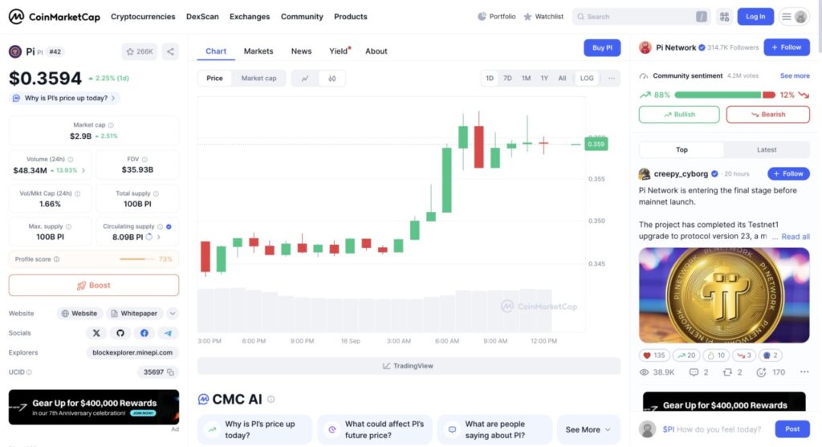This screenshot has width=822, height=447.
Task: Select the 7D time range
Action: pos(507,79)
